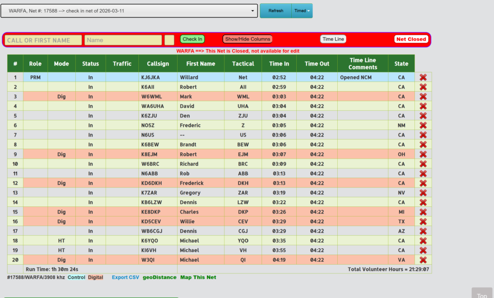494x298 pixels.
Task: Click the Time In column header
Action: pyautogui.click(x=279, y=64)
